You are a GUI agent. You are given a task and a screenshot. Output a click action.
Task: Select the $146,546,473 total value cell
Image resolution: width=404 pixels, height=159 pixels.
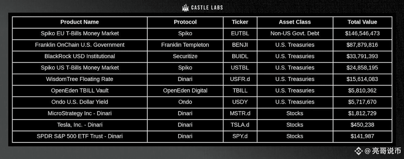click(362, 33)
